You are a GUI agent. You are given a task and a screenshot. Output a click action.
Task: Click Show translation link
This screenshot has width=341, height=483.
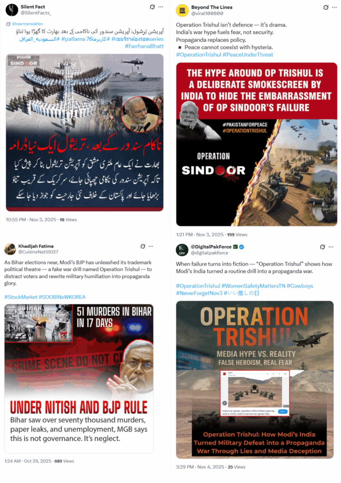[27, 24]
